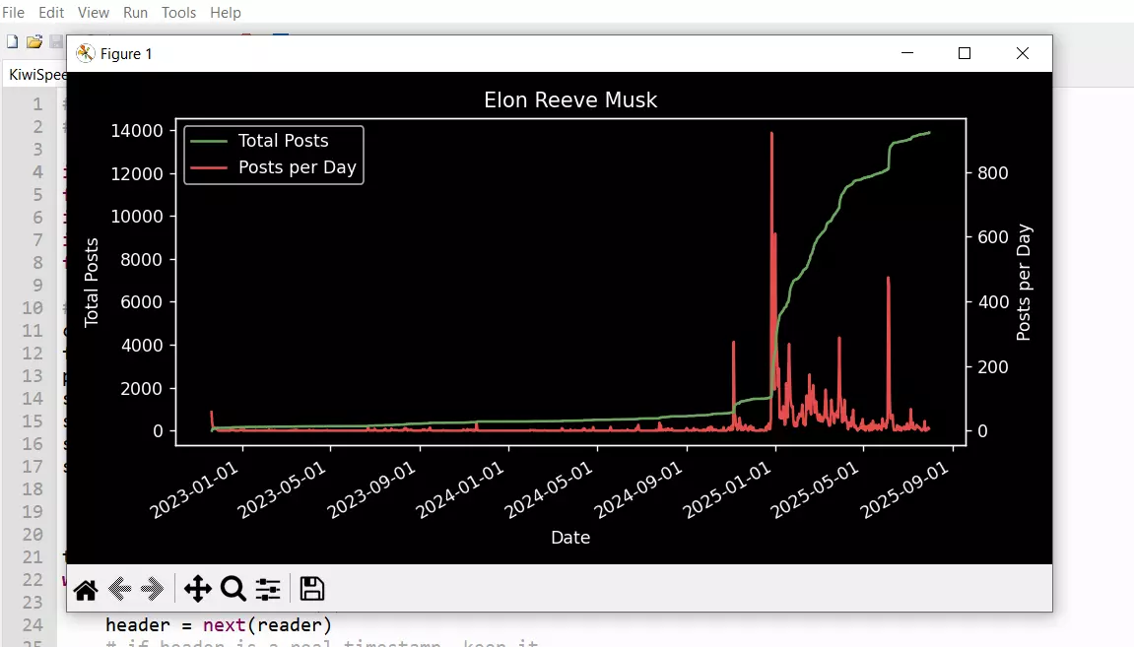Click the 800 right axis tick label
This screenshot has height=647, width=1134.
[x=993, y=172]
